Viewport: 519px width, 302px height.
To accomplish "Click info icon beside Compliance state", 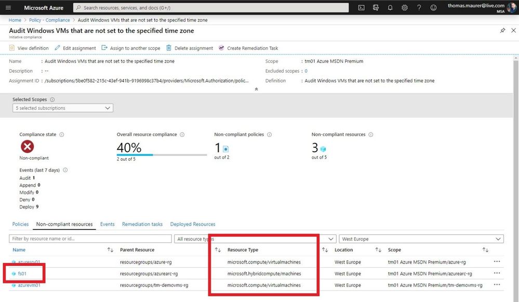I will click(x=62, y=135).
